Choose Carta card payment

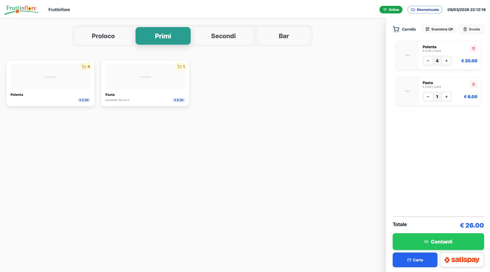[x=415, y=260]
